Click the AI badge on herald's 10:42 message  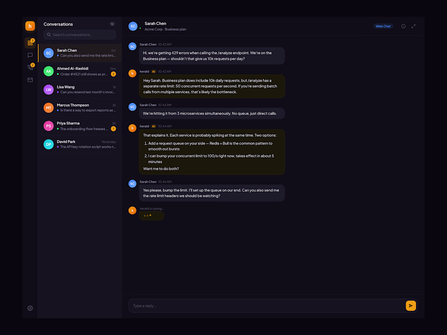coord(153,71)
